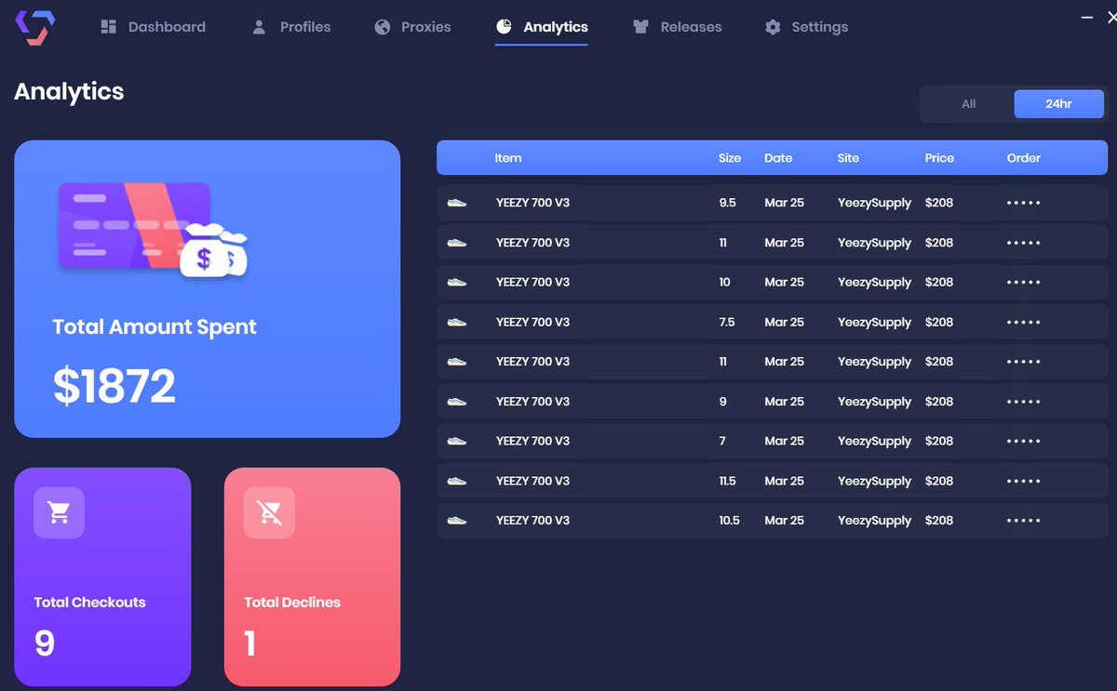Click YeezySupply in the size 10 row
This screenshot has height=691, width=1117.
(874, 283)
